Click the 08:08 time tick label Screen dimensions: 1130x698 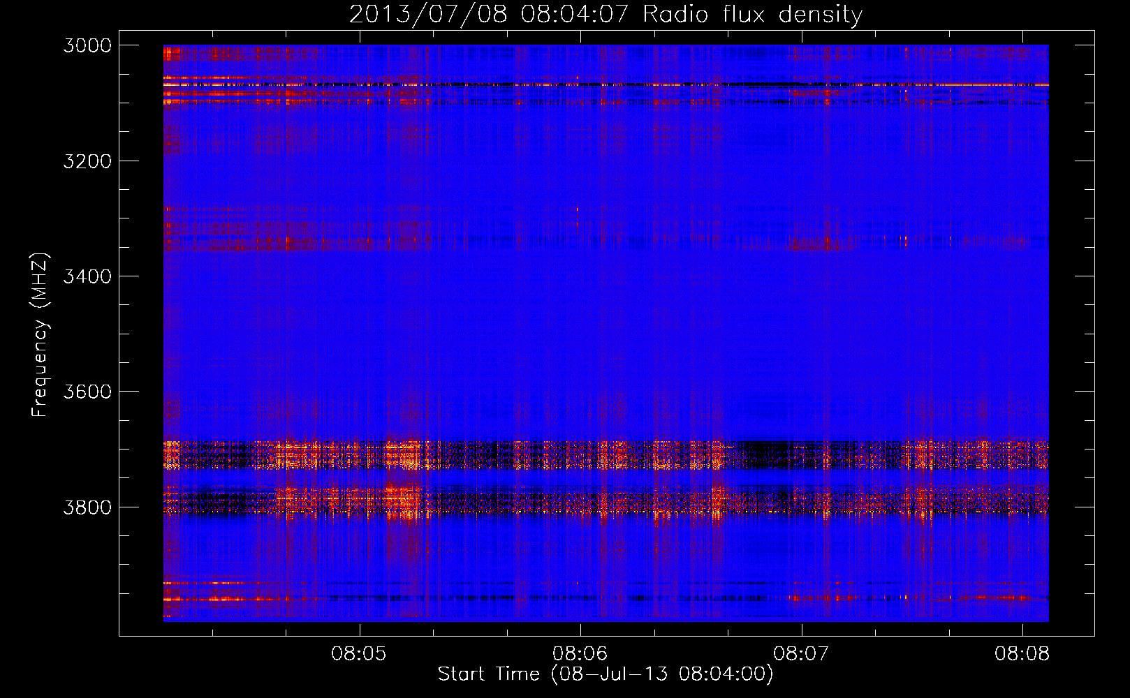(x=1022, y=654)
